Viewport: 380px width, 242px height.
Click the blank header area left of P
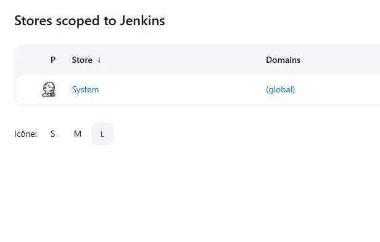(x=31, y=60)
